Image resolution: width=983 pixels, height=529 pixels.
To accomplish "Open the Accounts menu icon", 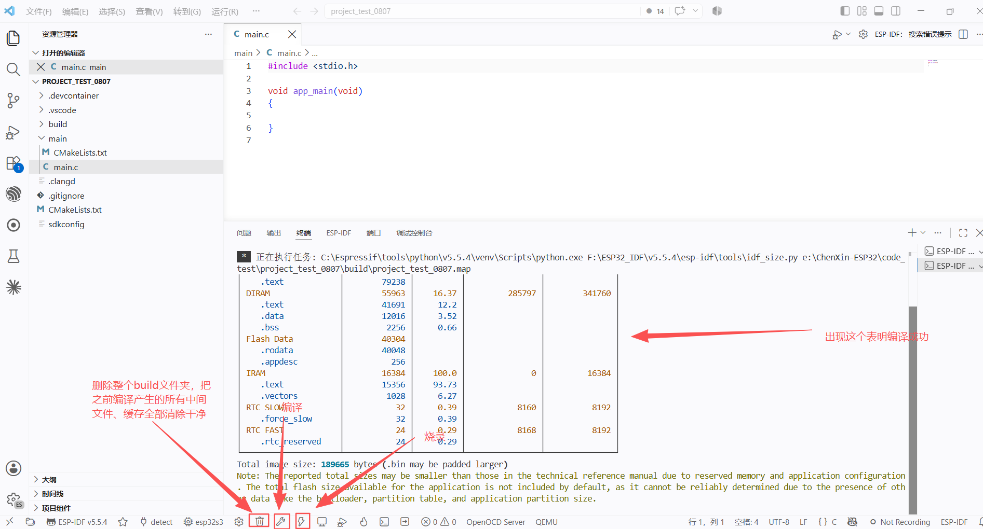I will coord(14,468).
